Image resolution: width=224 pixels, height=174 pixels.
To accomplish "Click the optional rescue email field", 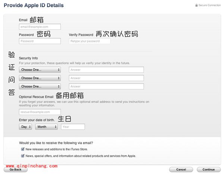I will [x=40, y=112].
